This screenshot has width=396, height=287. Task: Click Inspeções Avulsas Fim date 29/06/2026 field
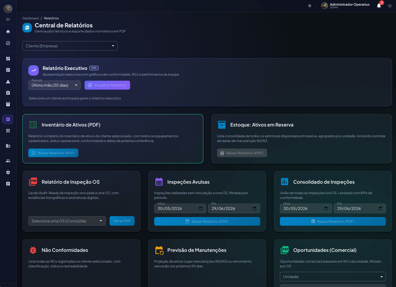234,208
